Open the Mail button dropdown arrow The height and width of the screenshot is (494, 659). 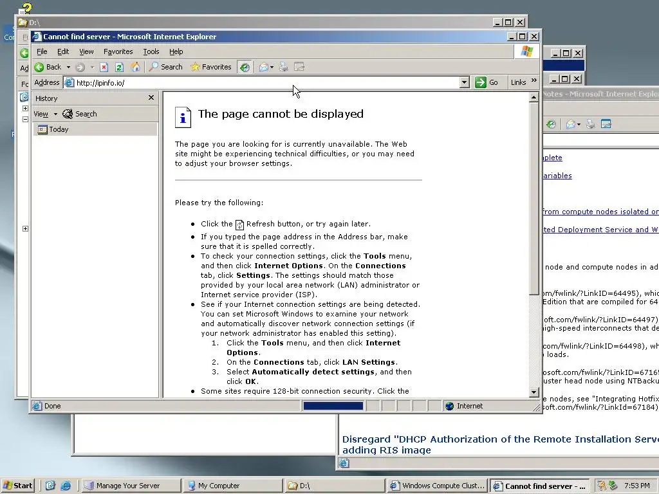(x=272, y=67)
